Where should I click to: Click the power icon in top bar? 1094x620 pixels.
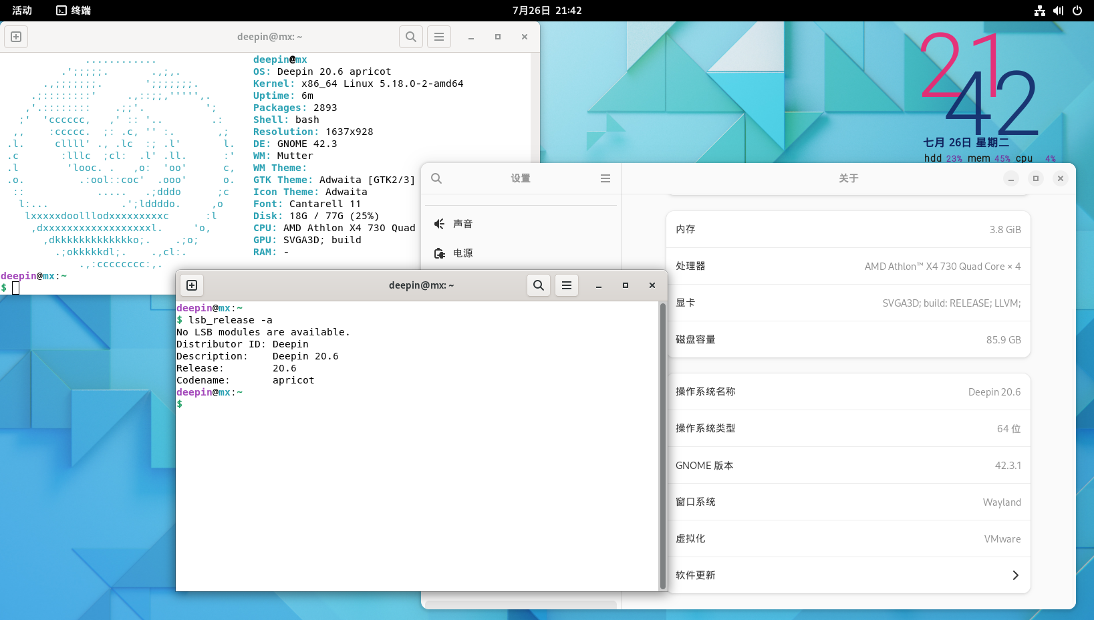[1077, 11]
